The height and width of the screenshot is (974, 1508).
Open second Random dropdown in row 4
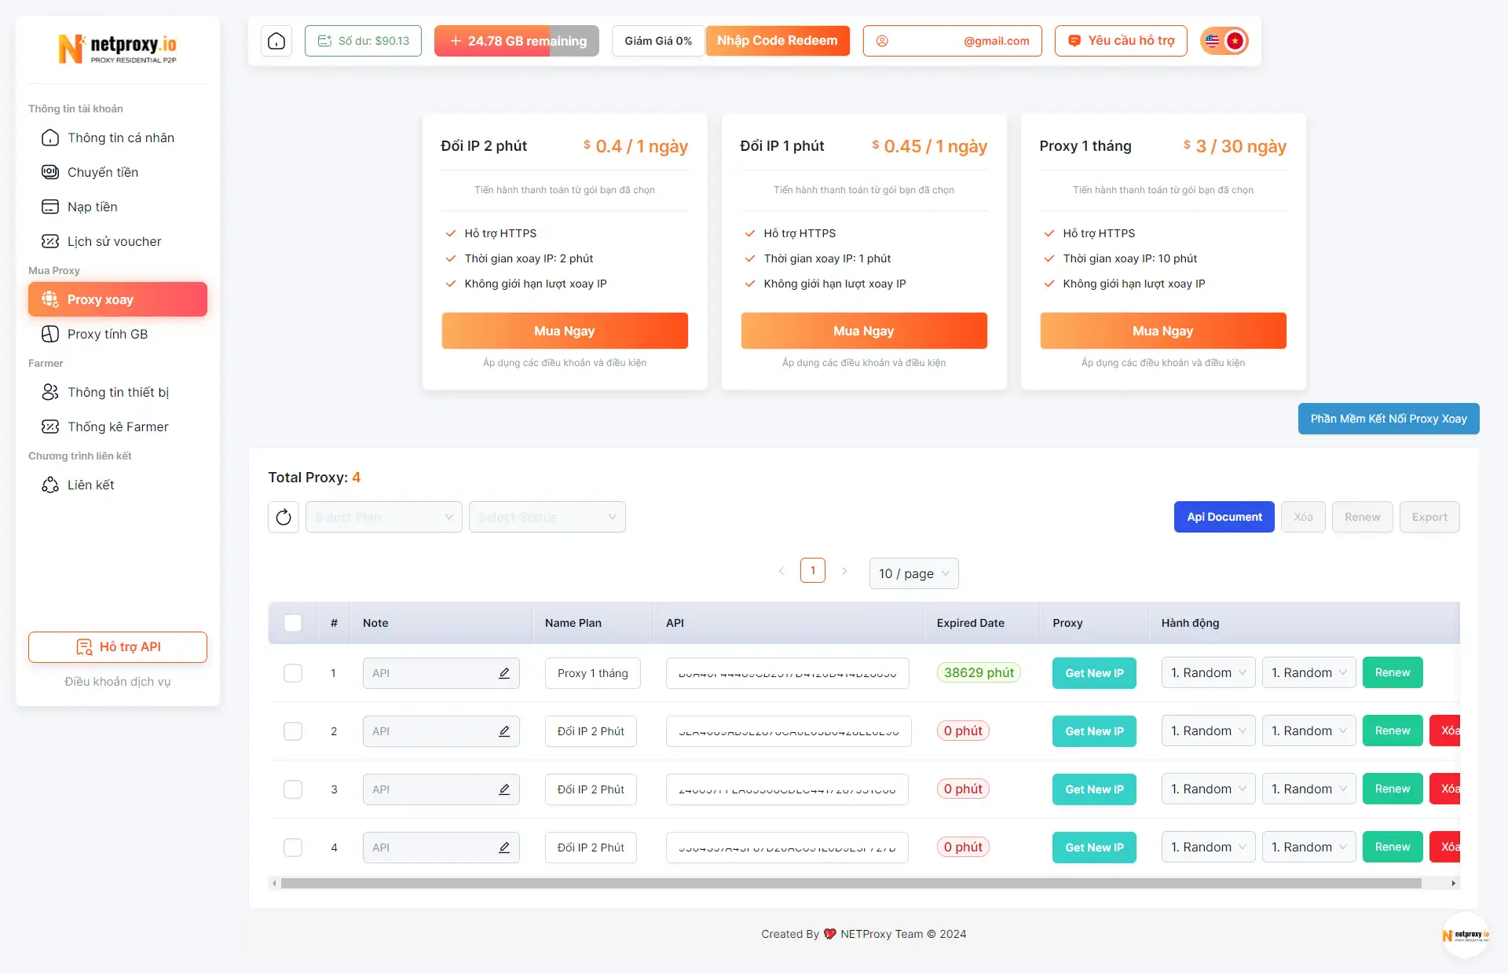tap(1309, 847)
